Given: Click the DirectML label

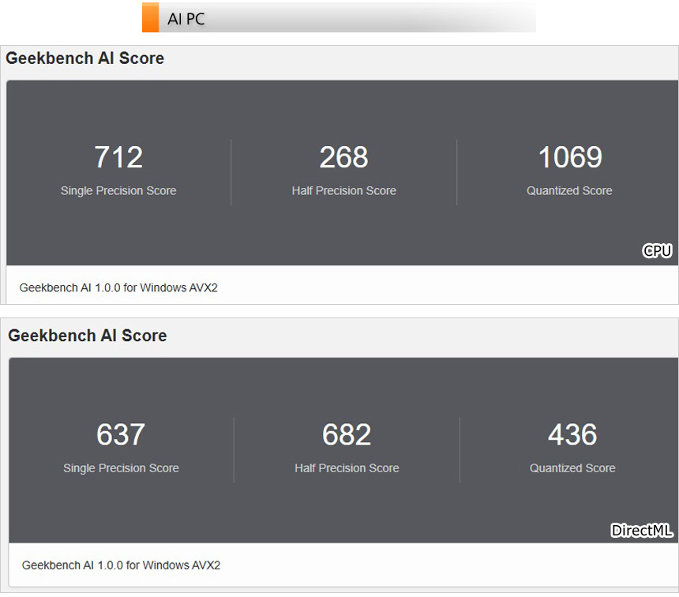Looking at the screenshot, I should 642,531.
